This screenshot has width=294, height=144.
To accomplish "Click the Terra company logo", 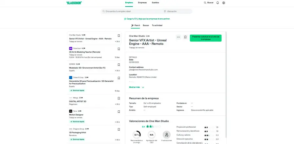I will (71, 111).
